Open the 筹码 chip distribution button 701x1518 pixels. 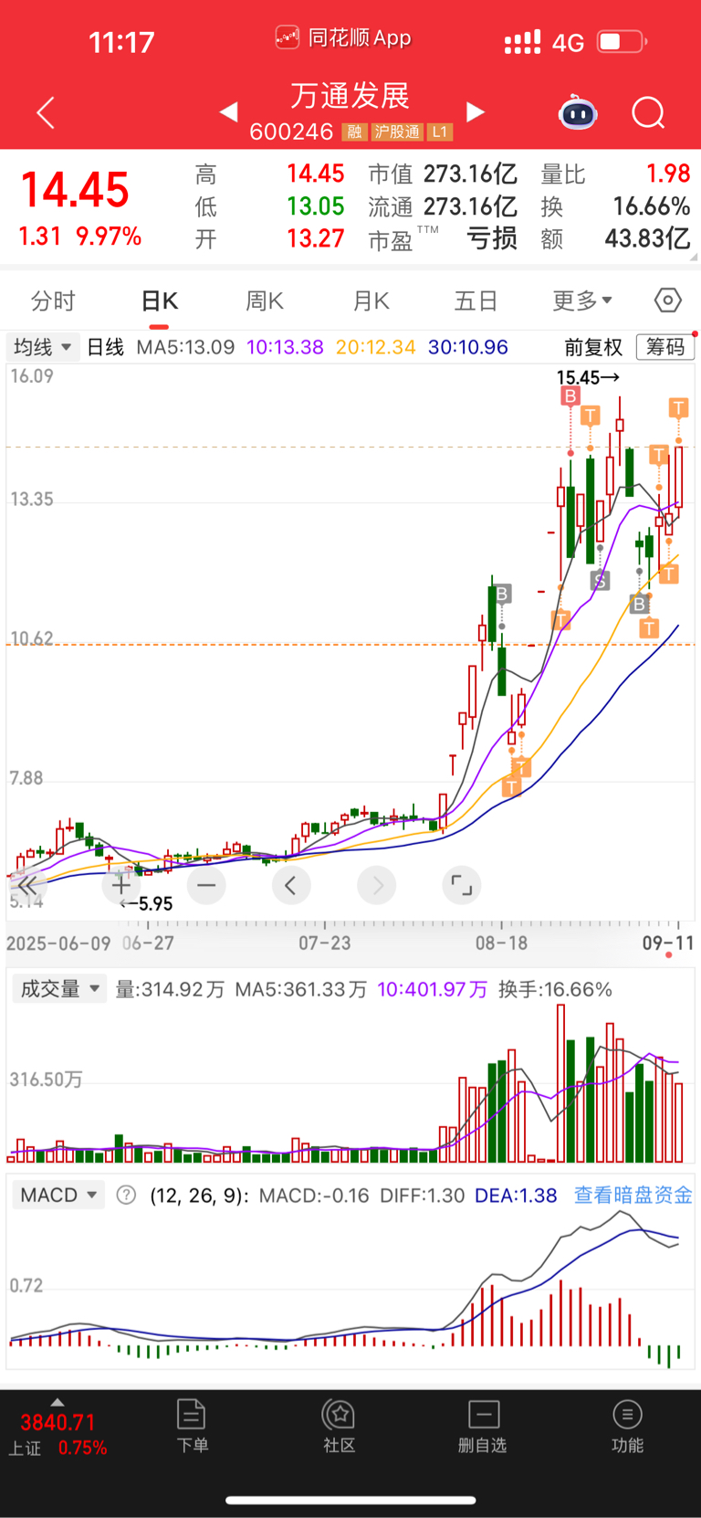[665, 347]
